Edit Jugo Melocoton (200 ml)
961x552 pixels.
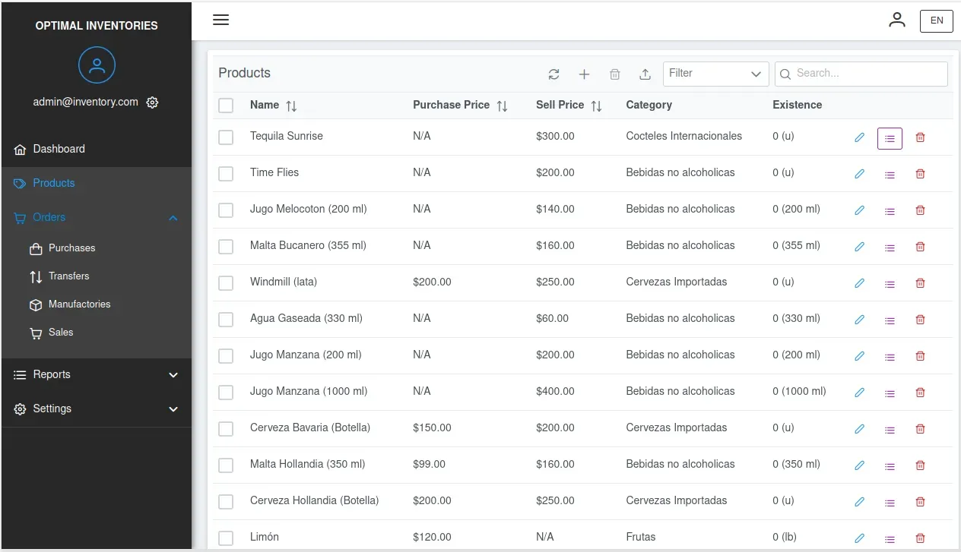pyautogui.click(x=859, y=211)
